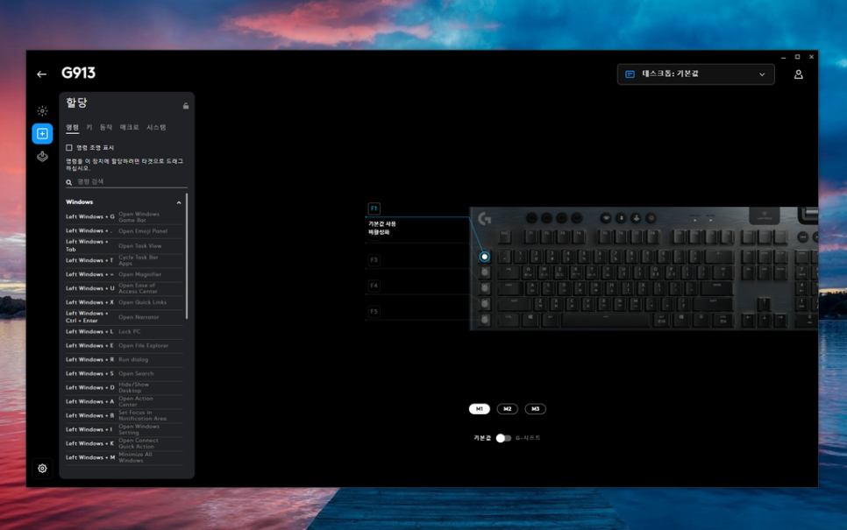This screenshot has width=847, height=530.
Task: Select Left Windows + D Hide/Show Desktop
Action: (125, 387)
